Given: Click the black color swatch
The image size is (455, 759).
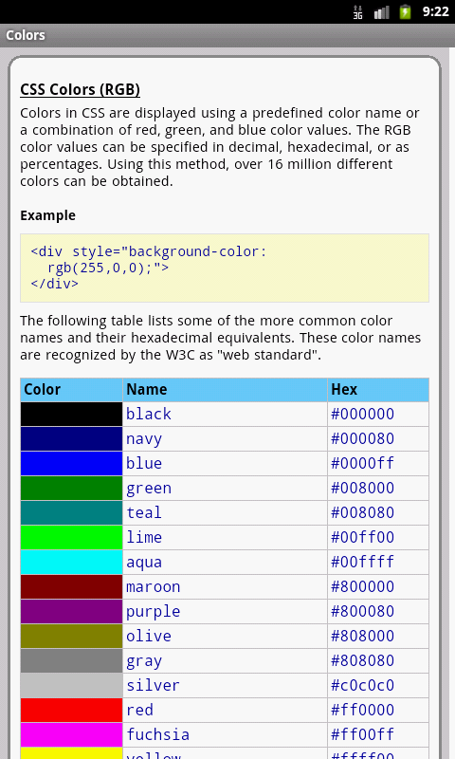Looking at the screenshot, I should pyautogui.click(x=71, y=414).
